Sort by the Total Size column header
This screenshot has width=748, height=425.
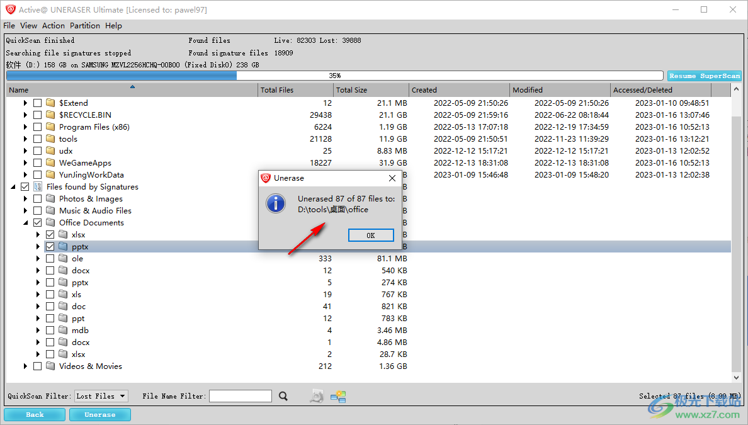click(371, 89)
